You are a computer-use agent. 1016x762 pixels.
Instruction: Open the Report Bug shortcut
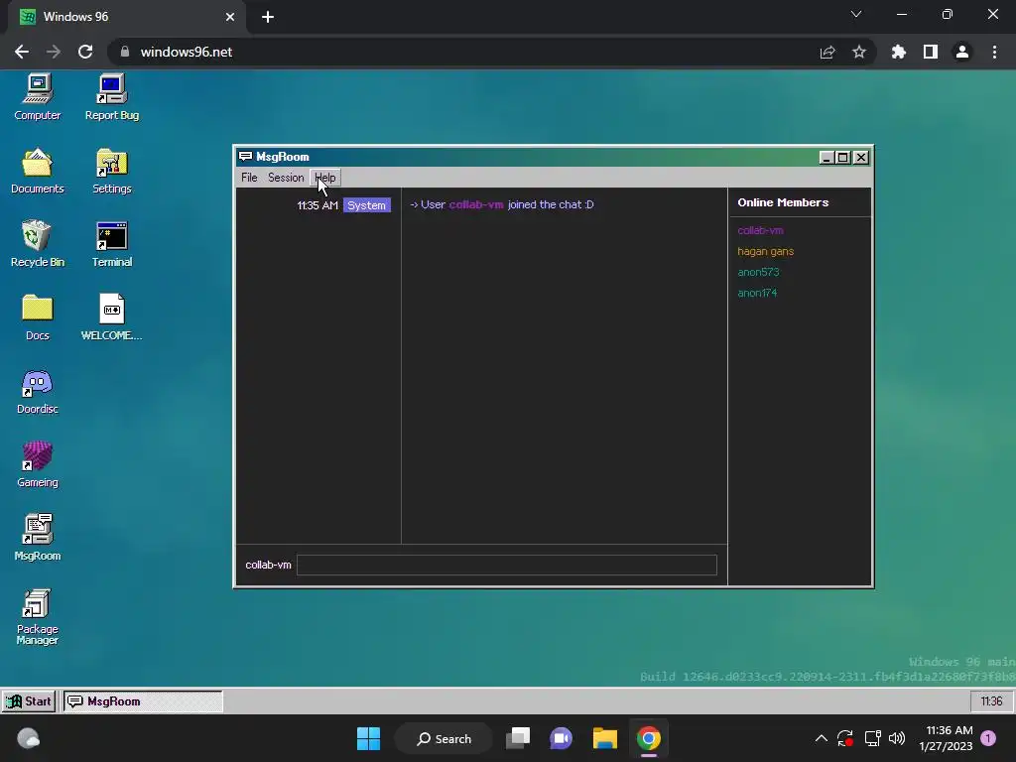click(x=111, y=97)
